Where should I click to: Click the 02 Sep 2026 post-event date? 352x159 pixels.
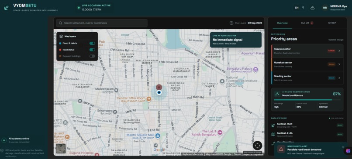(x=255, y=23)
